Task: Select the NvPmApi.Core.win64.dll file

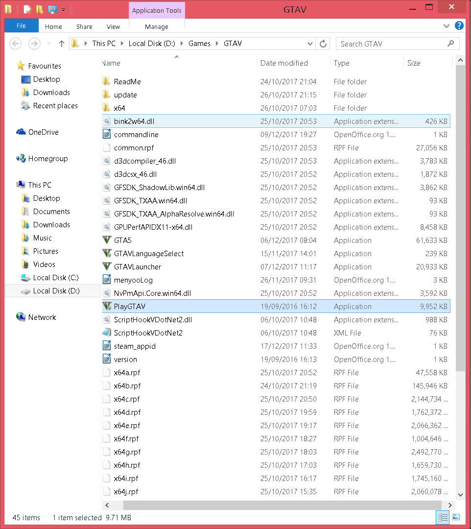Action: (x=276, y=293)
